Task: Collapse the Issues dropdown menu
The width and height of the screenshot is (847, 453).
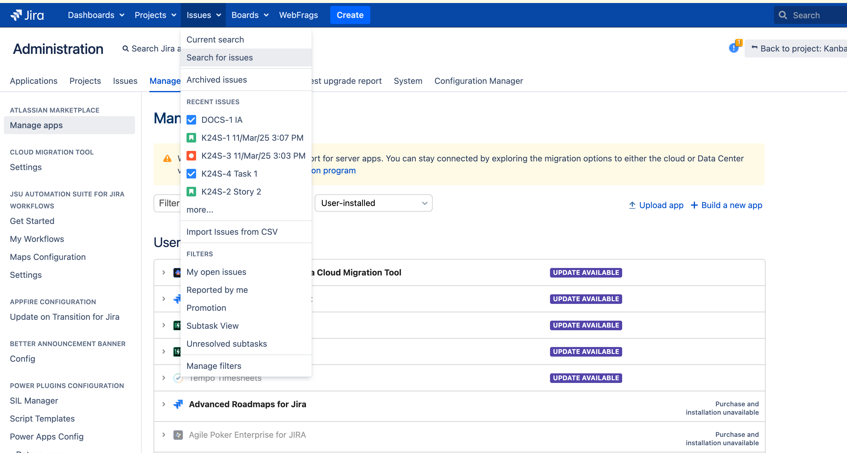Action: [203, 15]
